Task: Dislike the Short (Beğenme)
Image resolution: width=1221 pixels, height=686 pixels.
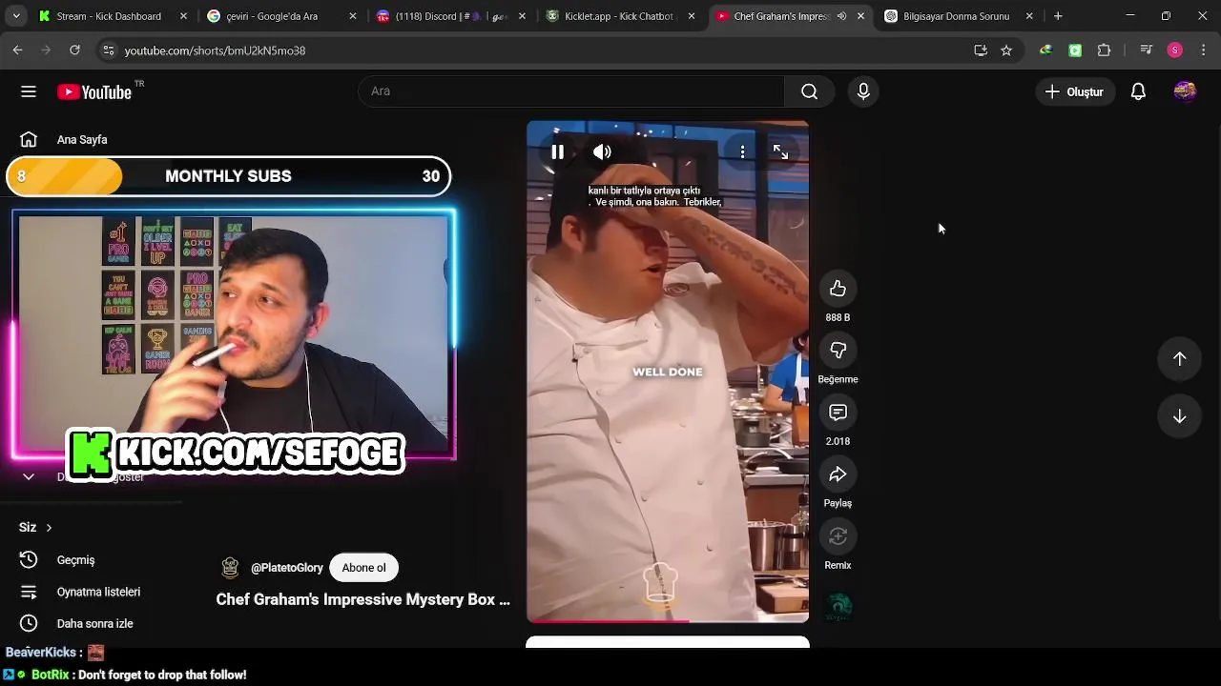Action: click(838, 351)
